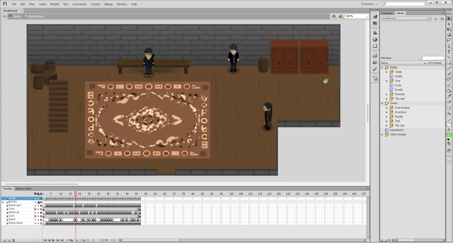Select the Free Transform tool
This screenshot has height=243, width=453.
(449, 29)
